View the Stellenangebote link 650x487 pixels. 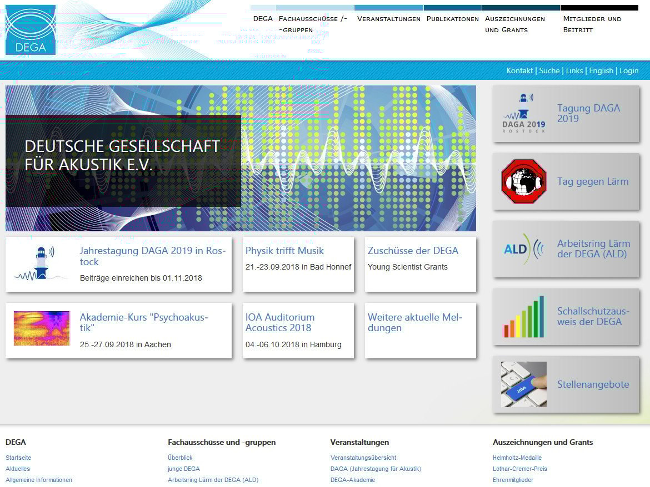(593, 384)
